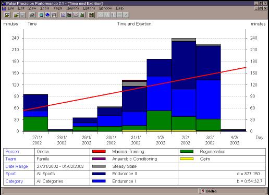
Task: Click the '28/1/2002' x-axis date label
Action: [62, 140]
